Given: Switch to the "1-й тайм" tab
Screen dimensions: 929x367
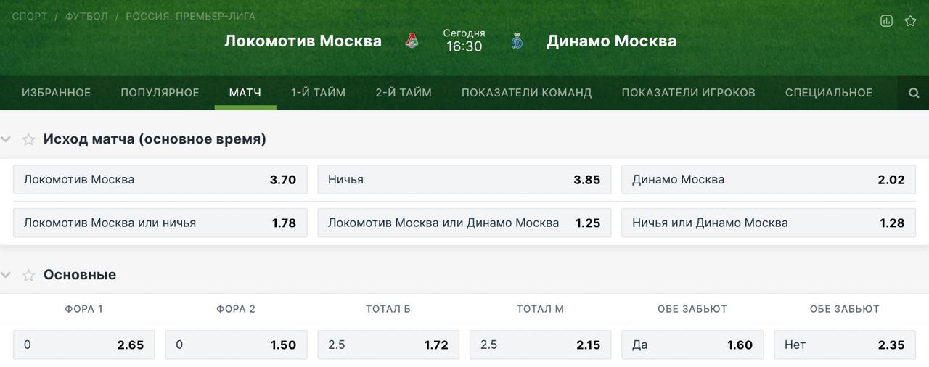Looking at the screenshot, I should tap(318, 93).
